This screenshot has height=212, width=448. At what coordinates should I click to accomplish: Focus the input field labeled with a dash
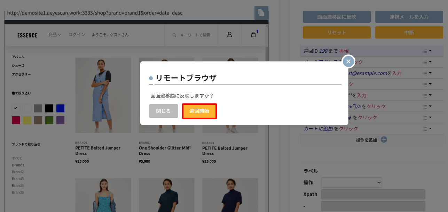point(373,206)
